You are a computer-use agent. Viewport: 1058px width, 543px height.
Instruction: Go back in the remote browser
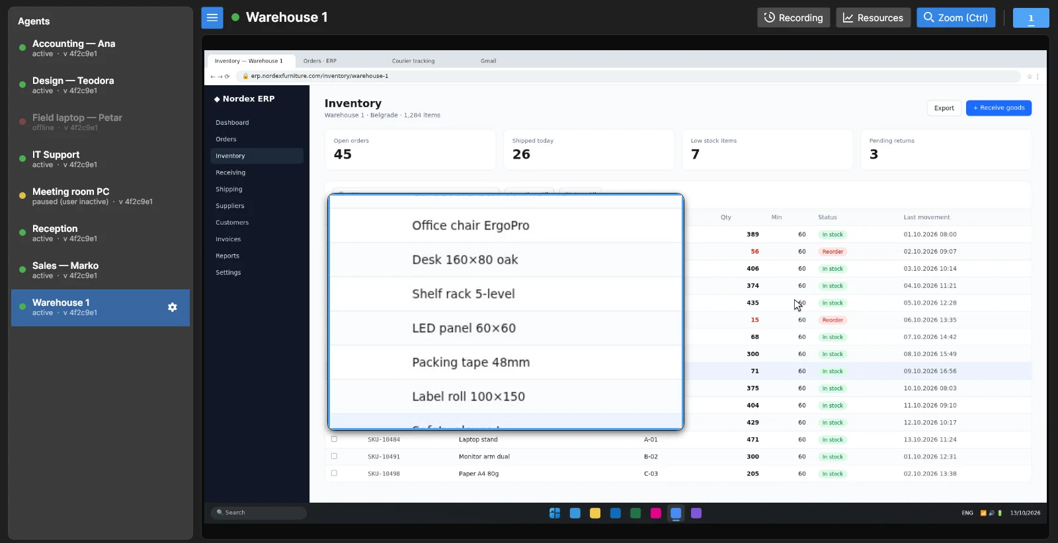tap(213, 77)
